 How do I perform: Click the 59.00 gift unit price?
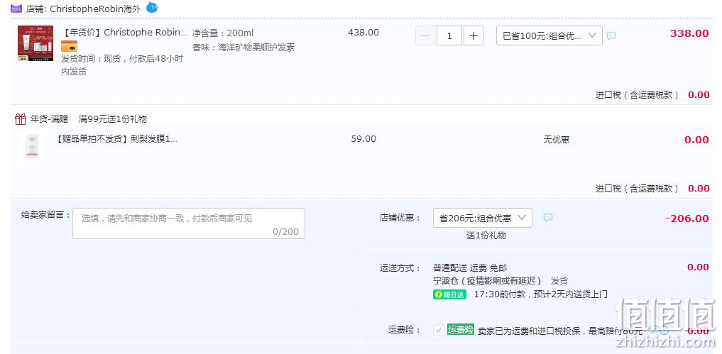point(363,139)
